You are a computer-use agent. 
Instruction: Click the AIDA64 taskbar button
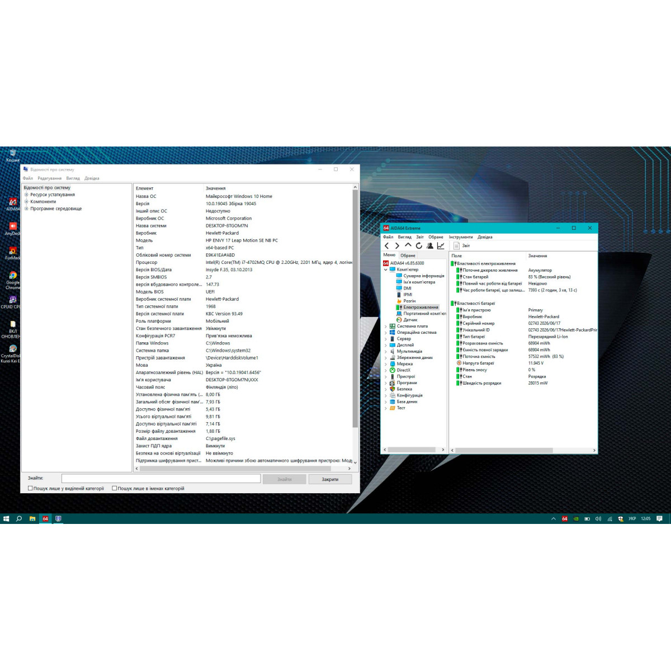pos(45,519)
